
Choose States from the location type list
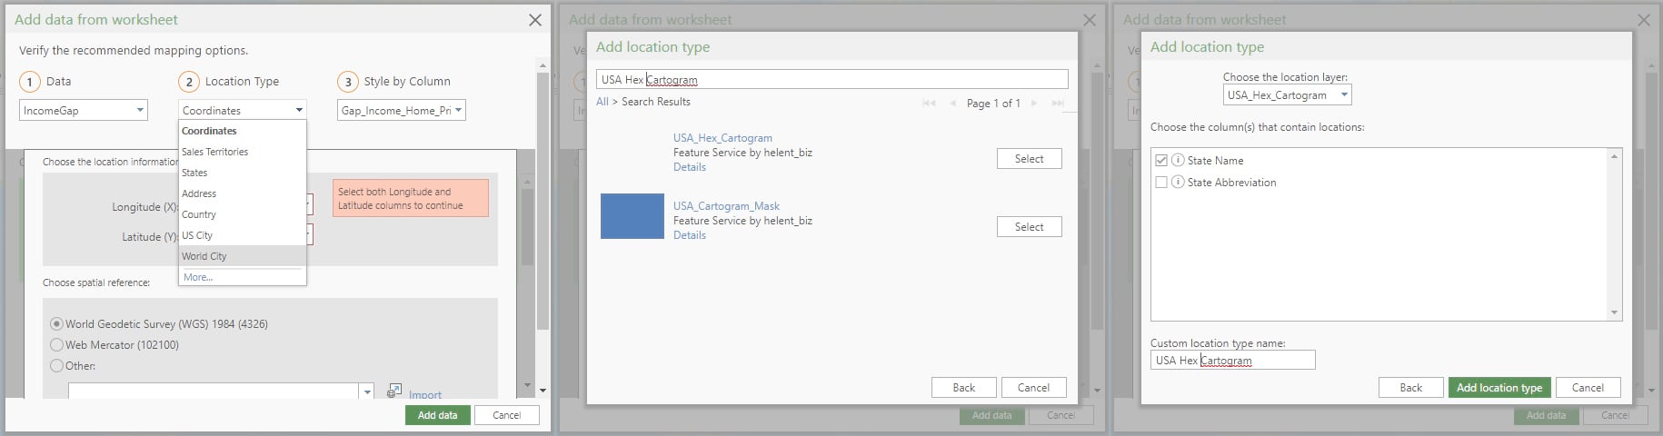tap(194, 173)
